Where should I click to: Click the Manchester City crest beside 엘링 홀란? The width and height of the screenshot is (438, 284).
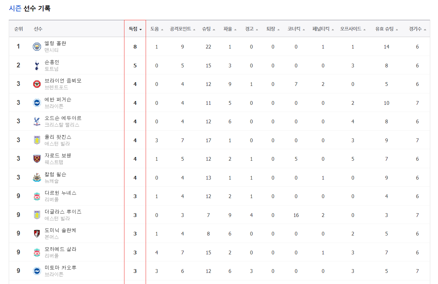[37, 46]
